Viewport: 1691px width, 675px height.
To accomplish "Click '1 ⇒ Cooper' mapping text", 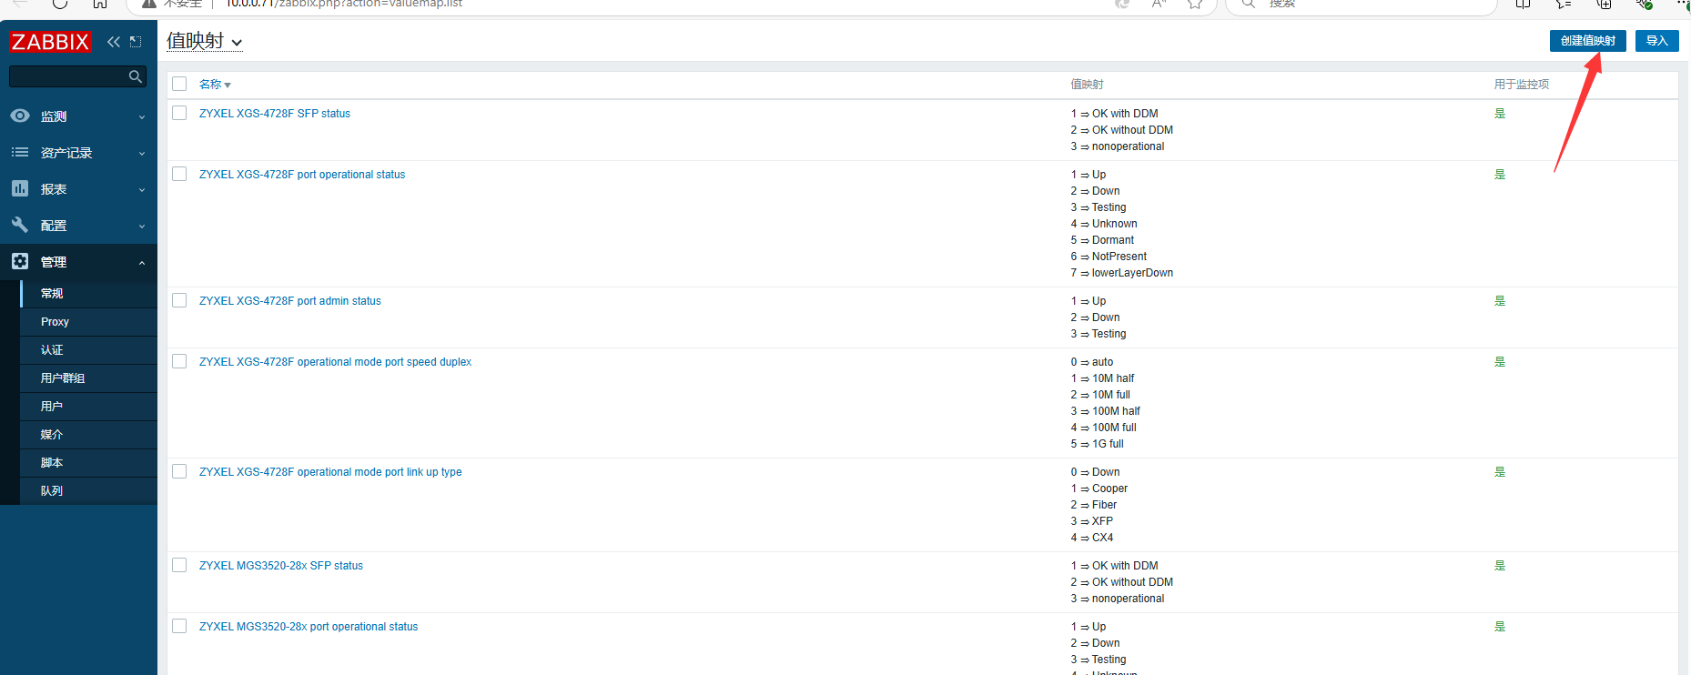I will pyautogui.click(x=1099, y=489).
